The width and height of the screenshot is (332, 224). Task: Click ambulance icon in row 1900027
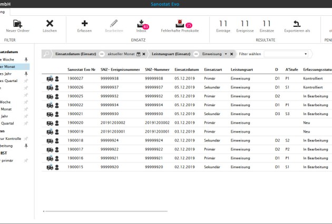point(50,79)
